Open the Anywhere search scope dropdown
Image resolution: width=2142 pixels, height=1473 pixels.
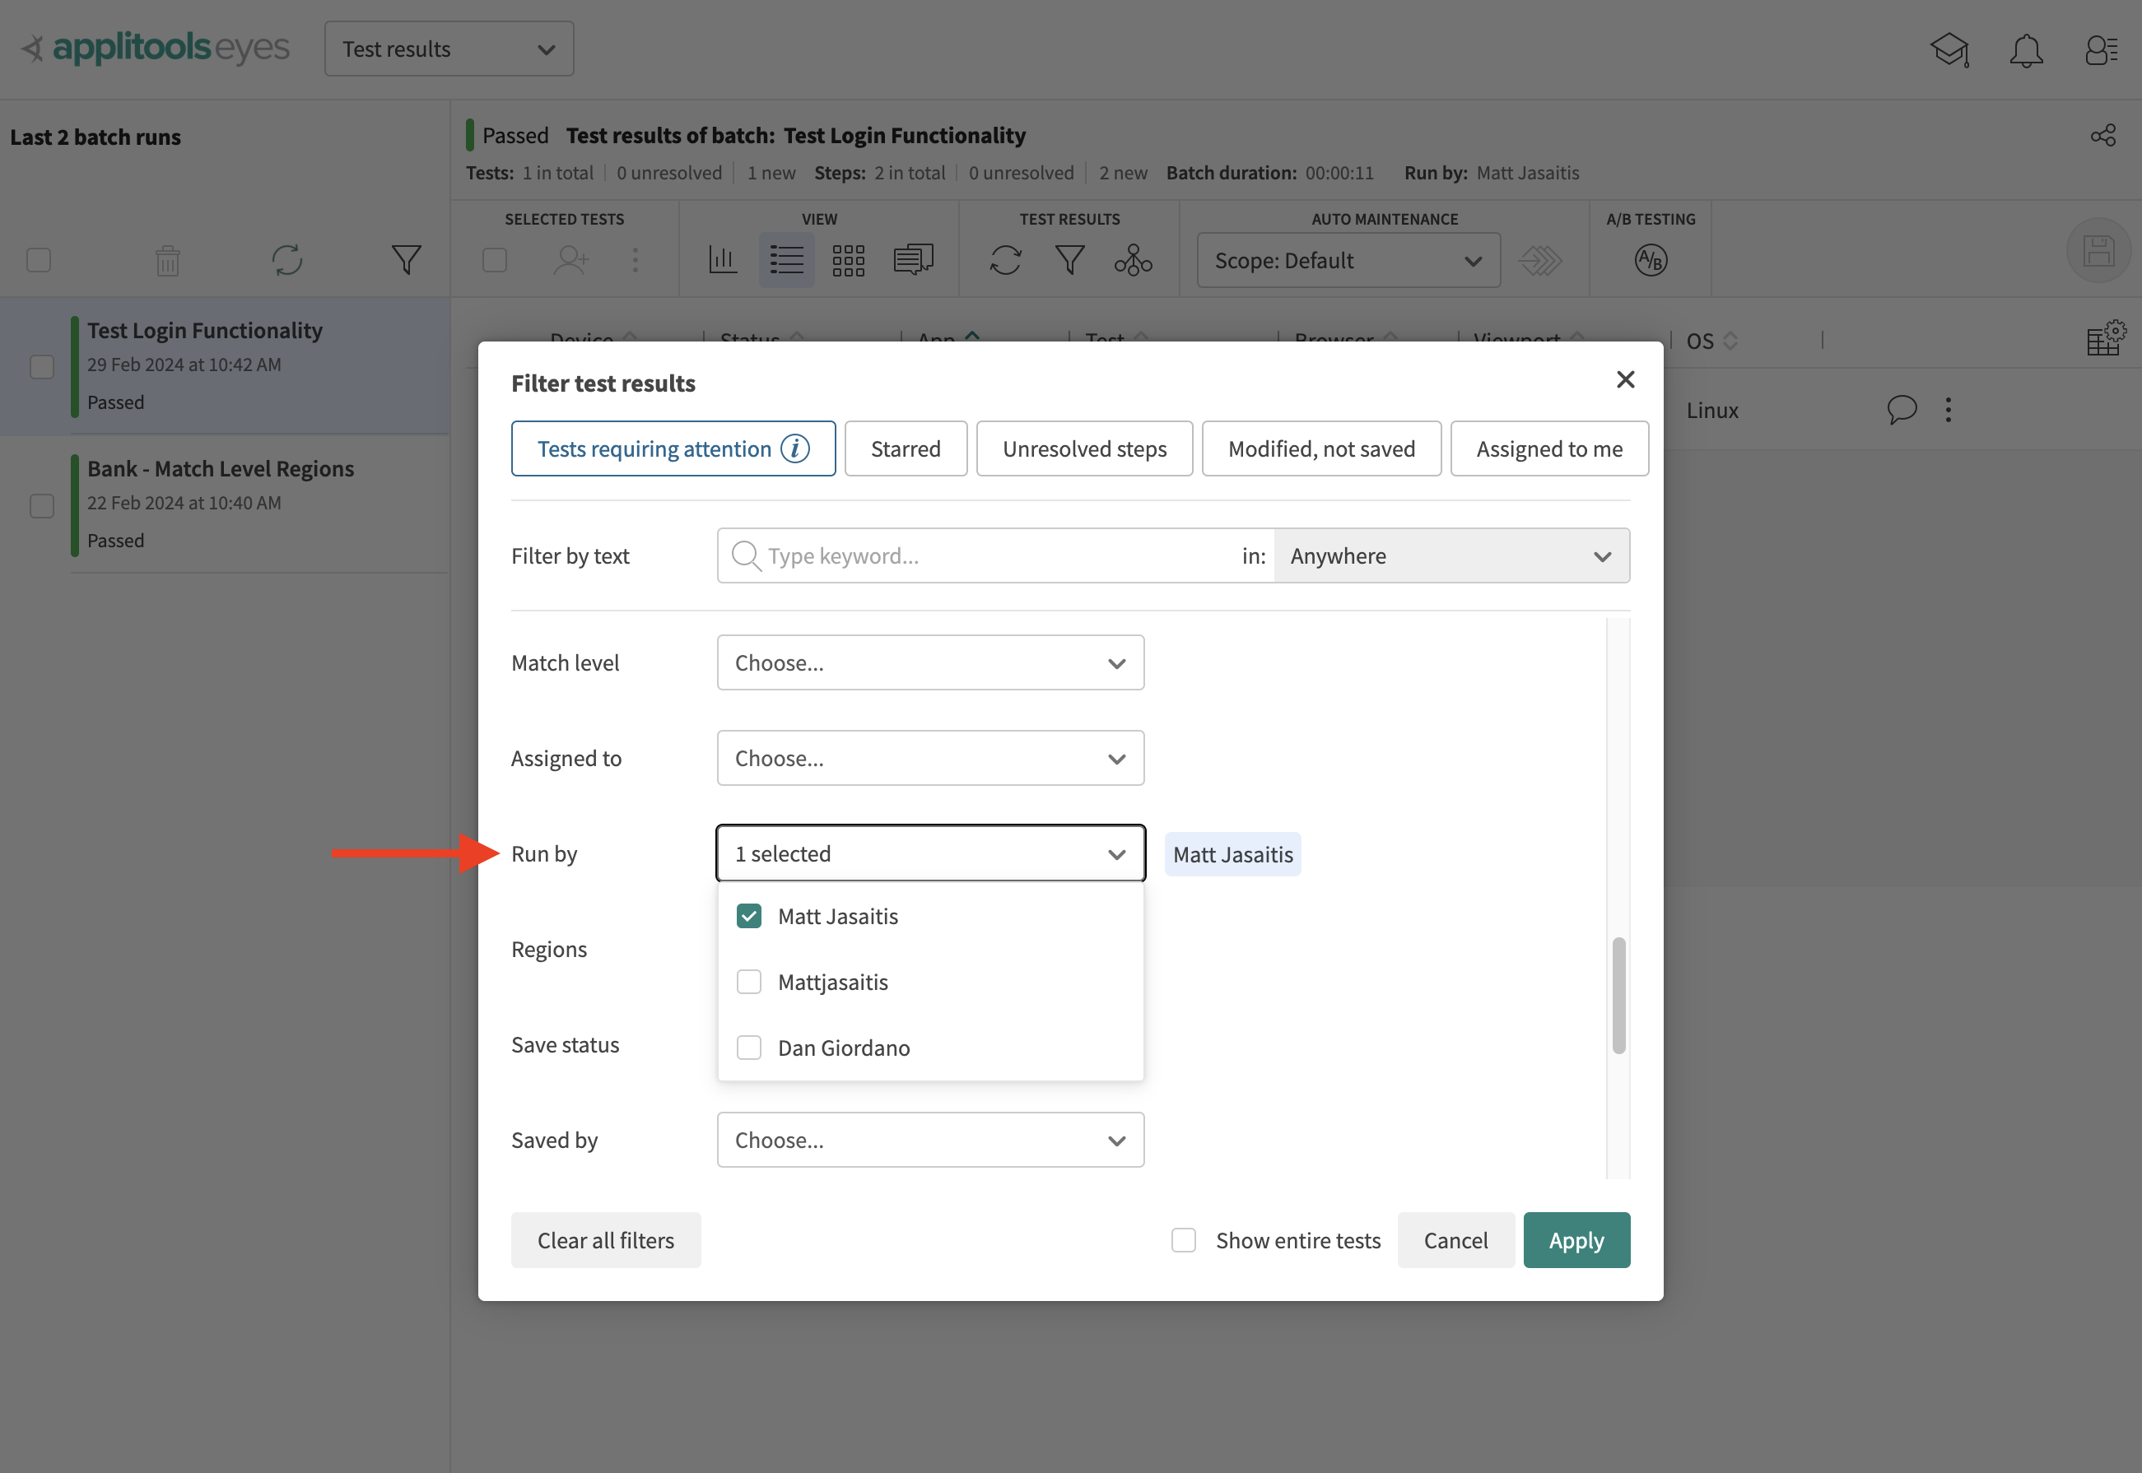pyautogui.click(x=1451, y=555)
